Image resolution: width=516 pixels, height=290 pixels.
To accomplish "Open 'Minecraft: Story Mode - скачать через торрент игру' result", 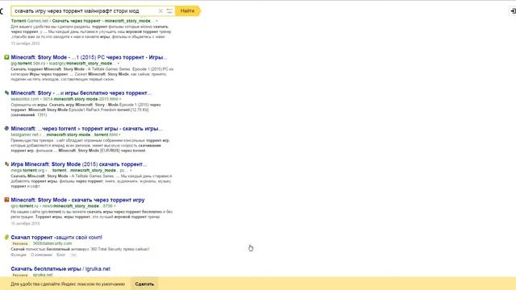I will tap(77, 200).
